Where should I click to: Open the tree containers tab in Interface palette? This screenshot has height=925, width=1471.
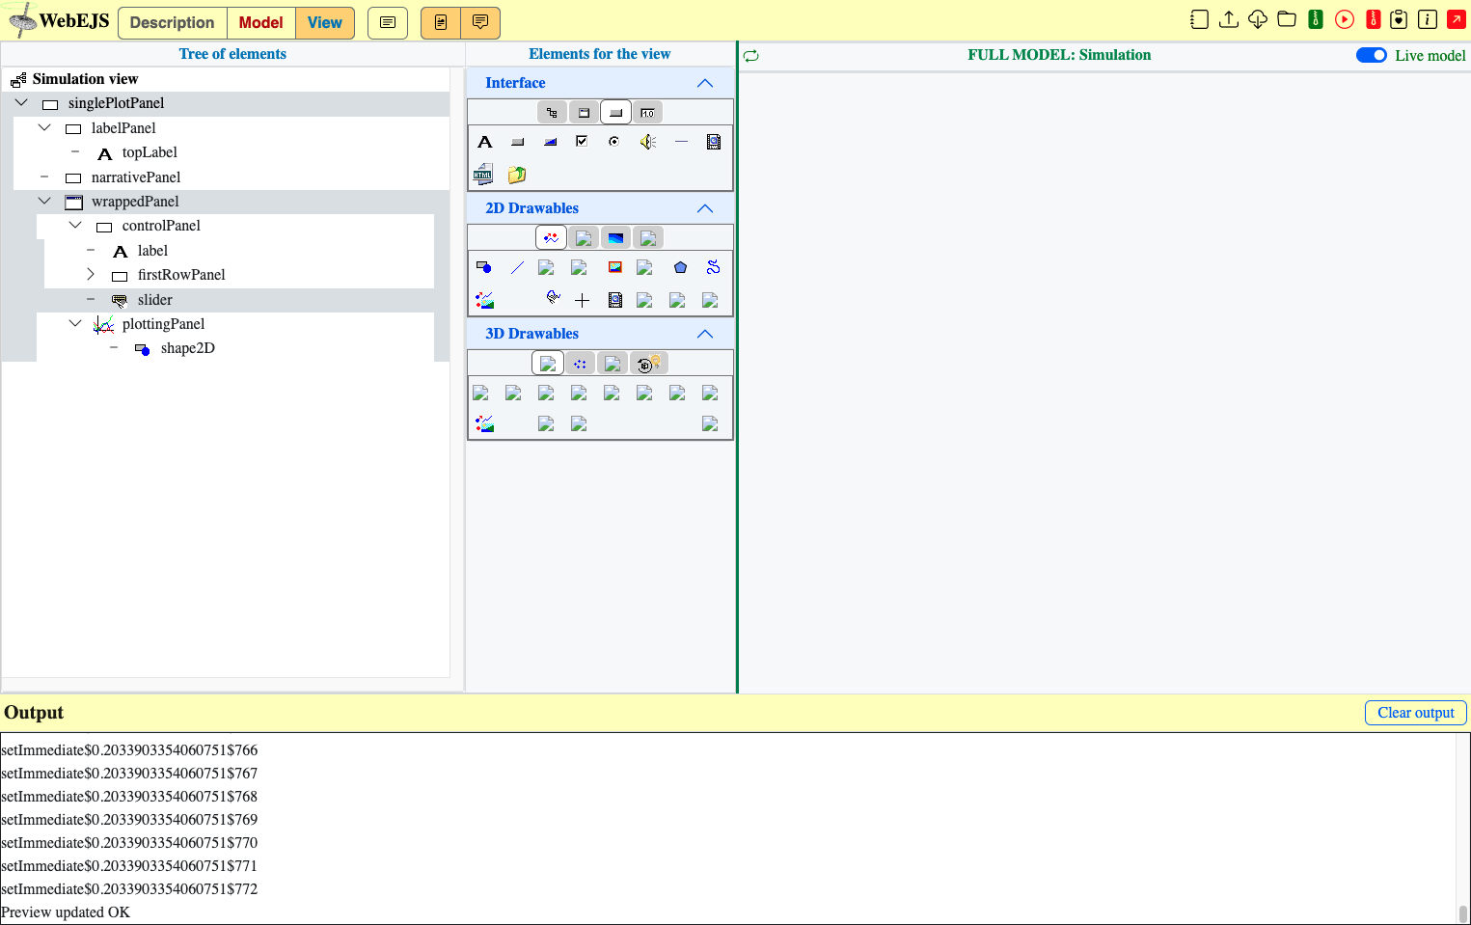point(552,113)
